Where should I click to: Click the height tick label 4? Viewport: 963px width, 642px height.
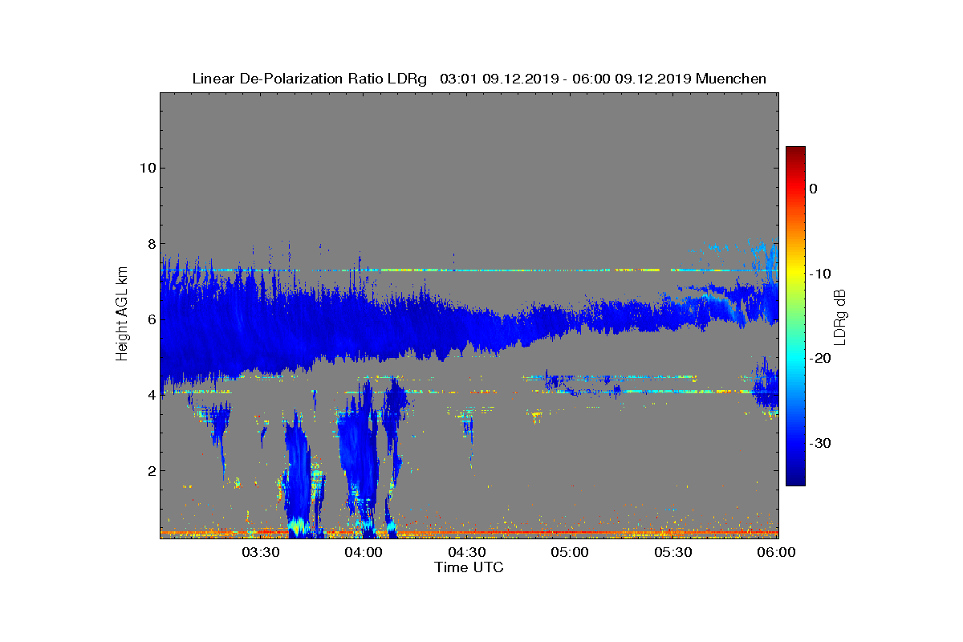click(150, 395)
